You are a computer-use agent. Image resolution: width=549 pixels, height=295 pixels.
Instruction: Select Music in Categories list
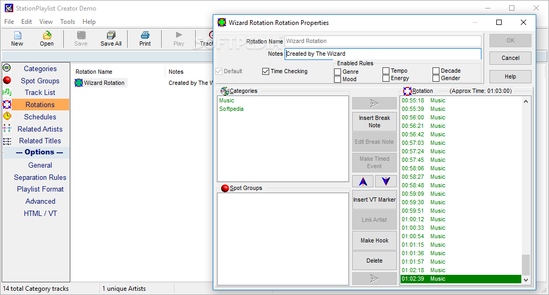pos(227,101)
